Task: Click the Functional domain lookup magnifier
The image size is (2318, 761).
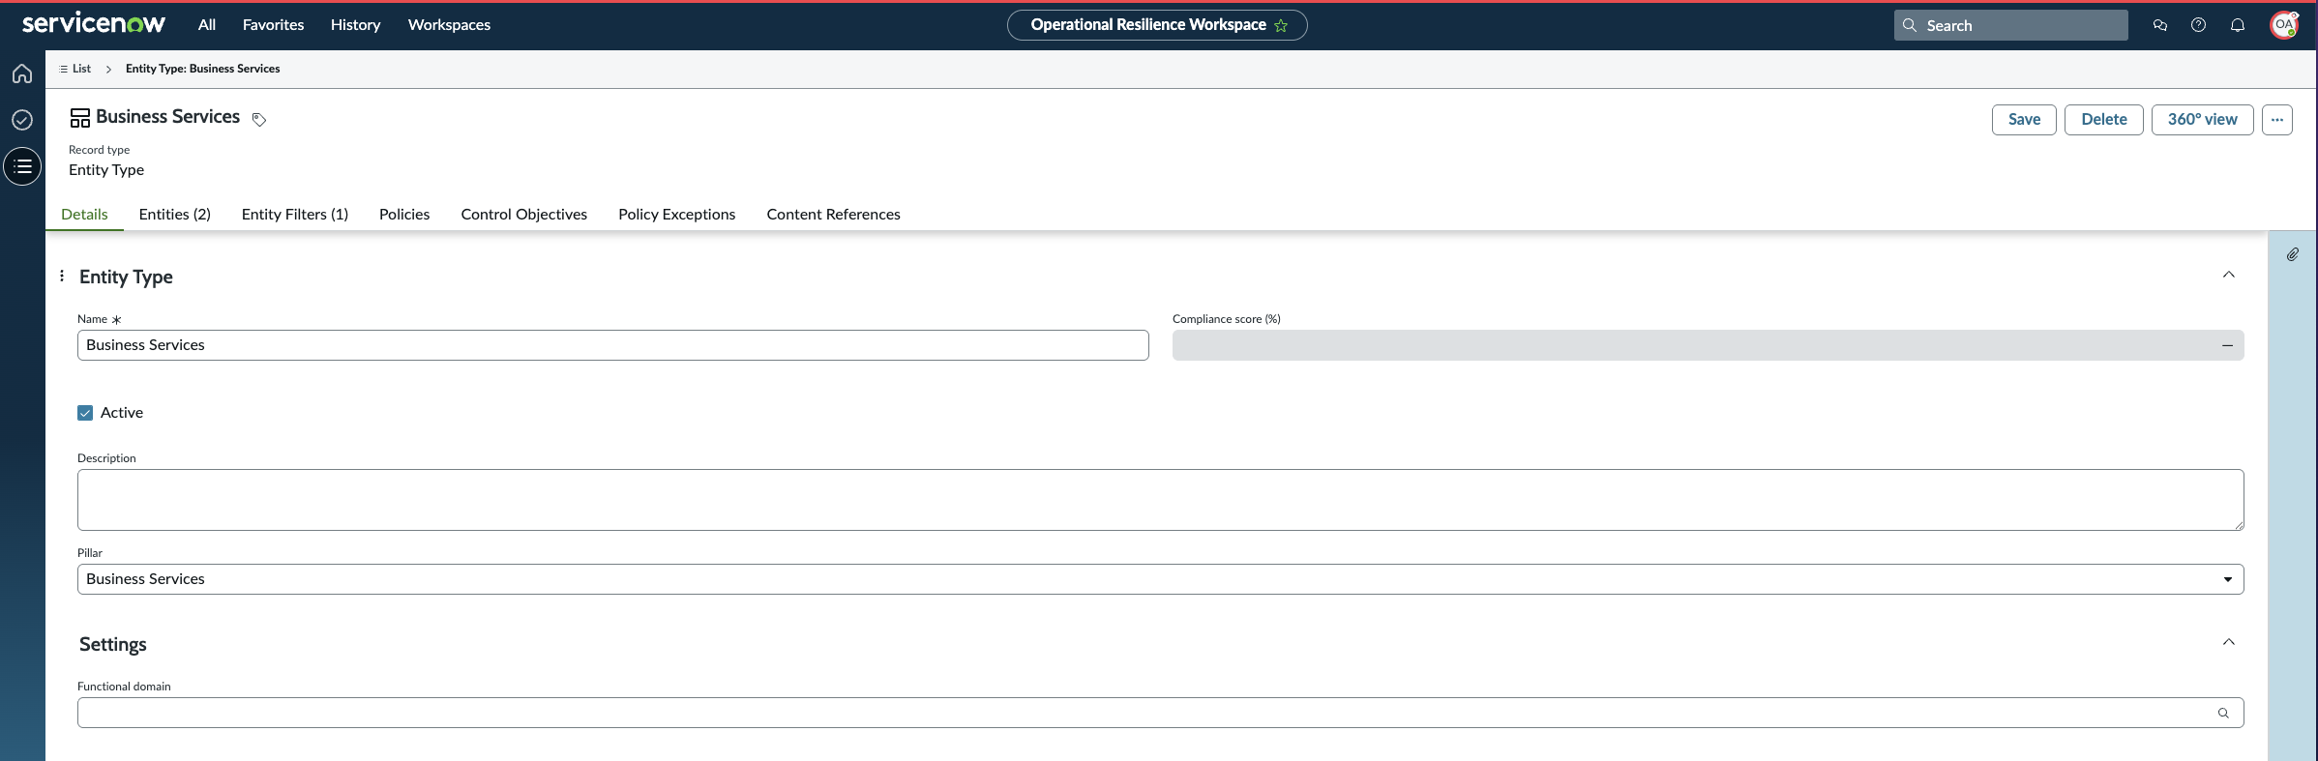Action: pyautogui.click(x=2223, y=713)
